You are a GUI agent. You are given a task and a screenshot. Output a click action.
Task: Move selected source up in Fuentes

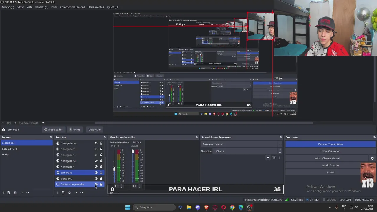[x=76, y=193]
